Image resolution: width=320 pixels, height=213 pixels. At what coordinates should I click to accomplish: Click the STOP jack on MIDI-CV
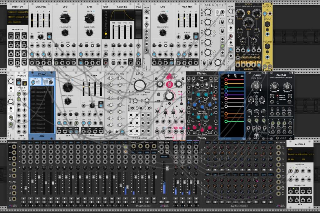point(17,63)
